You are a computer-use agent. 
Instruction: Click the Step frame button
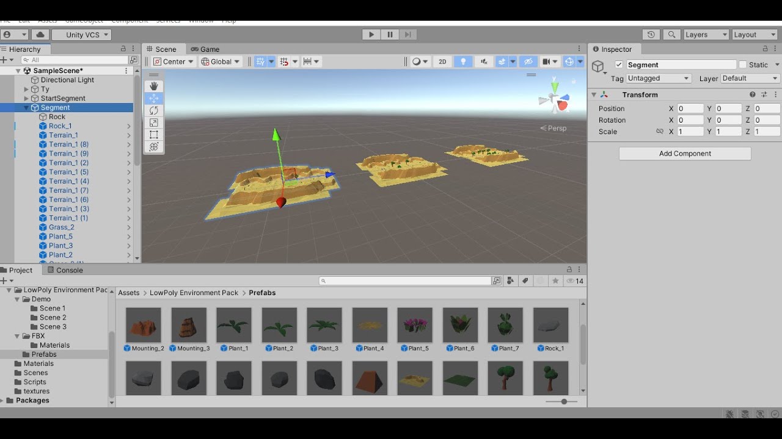coord(409,35)
